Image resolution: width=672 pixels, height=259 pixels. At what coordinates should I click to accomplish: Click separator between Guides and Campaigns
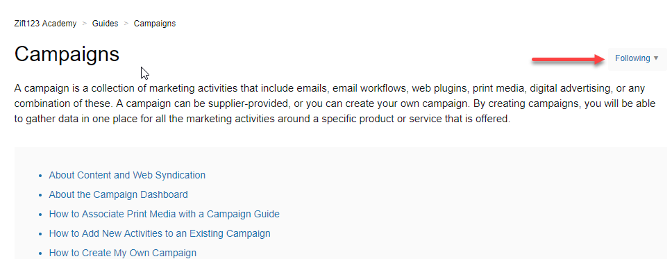tap(126, 24)
